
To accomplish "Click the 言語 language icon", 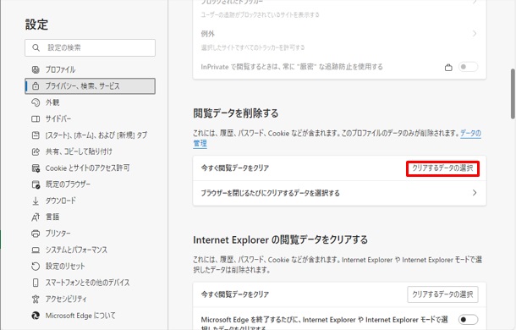I will coord(36,217).
